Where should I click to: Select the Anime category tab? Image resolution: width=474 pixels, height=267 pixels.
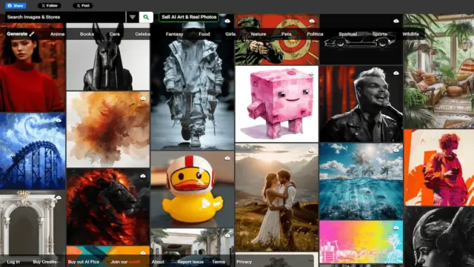pyautogui.click(x=58, y=34)
